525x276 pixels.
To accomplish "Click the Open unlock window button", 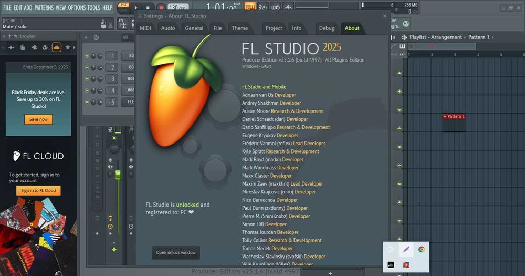I will click(176, 252).
